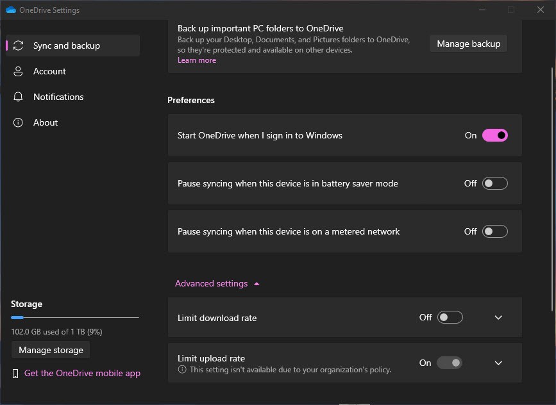Open the Learn more link
556x405 pixels.
click(196, 60)
